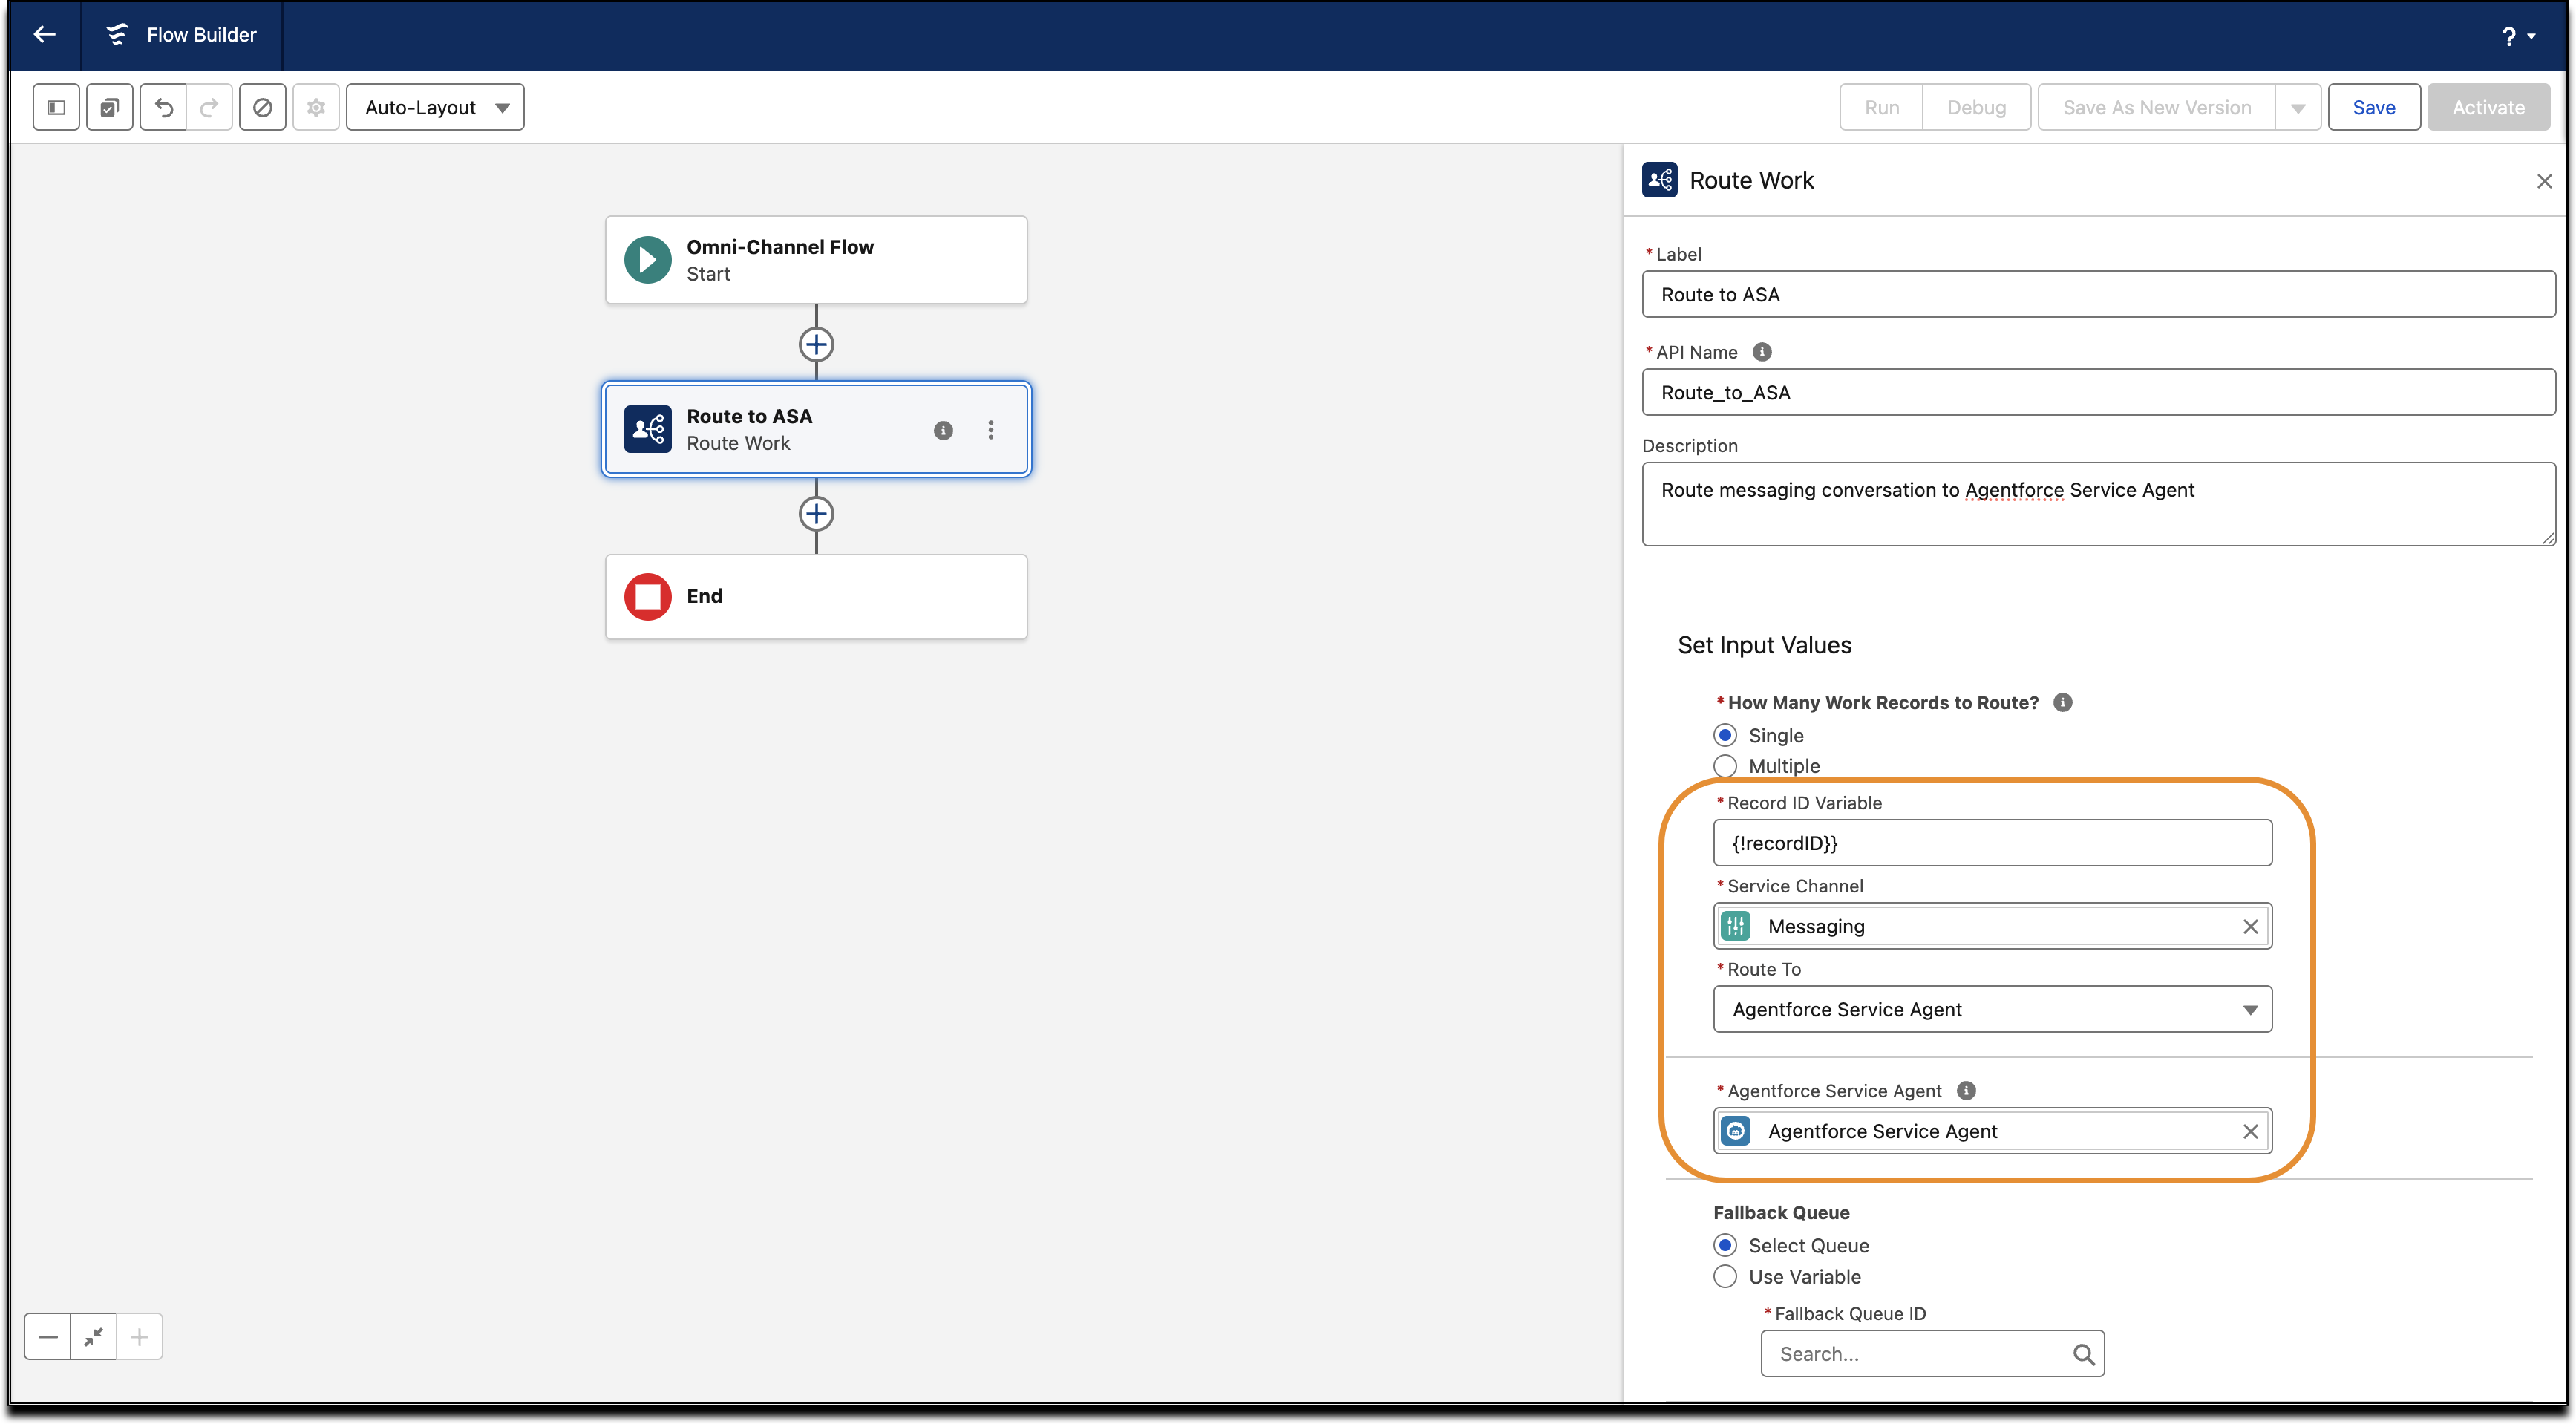Open the Auto-Layout dropdown
The height and width of the screenshot is (1424, 2576).
pos(435,107)
